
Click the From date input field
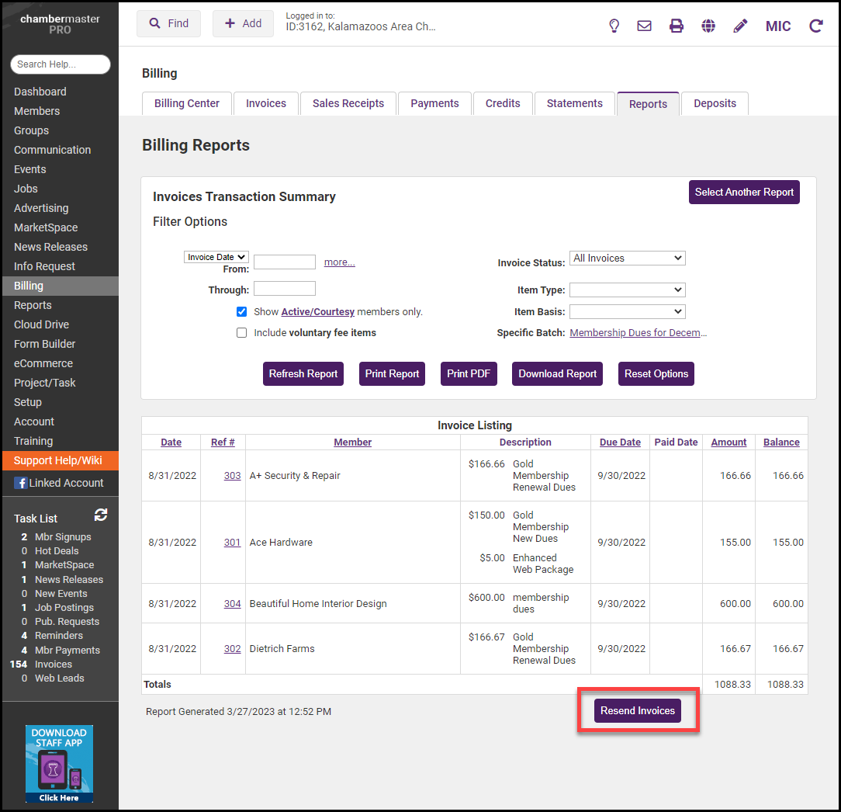[x=285, y=262]
